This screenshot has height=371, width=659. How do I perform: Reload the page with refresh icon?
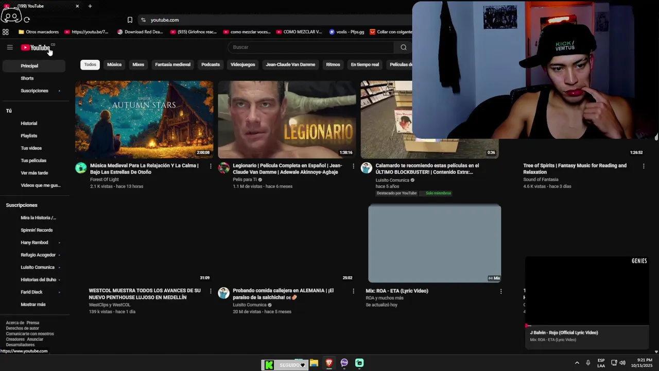tap(27, 20)
